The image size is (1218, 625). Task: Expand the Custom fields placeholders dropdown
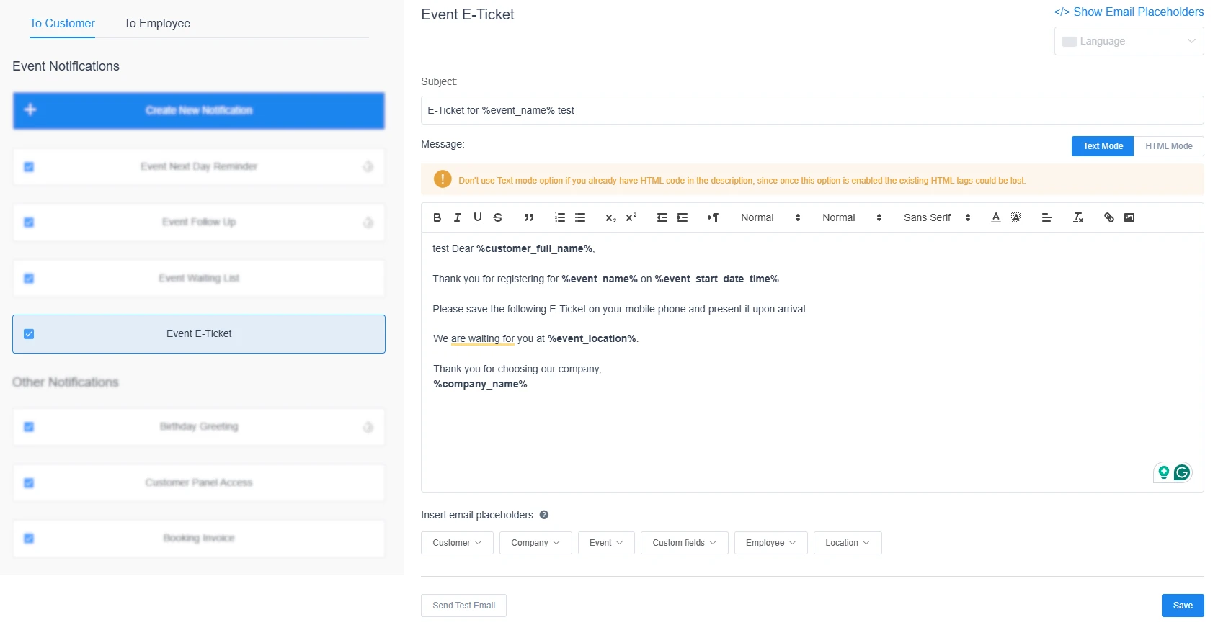coord(685,543)
